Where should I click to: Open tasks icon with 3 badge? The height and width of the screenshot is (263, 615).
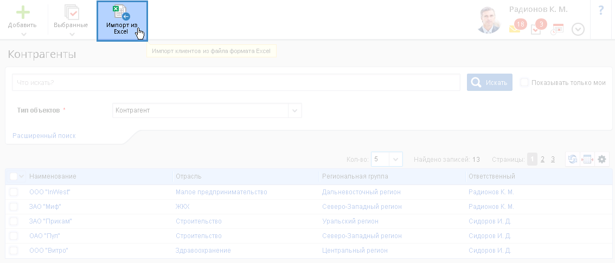click(539, 27)
